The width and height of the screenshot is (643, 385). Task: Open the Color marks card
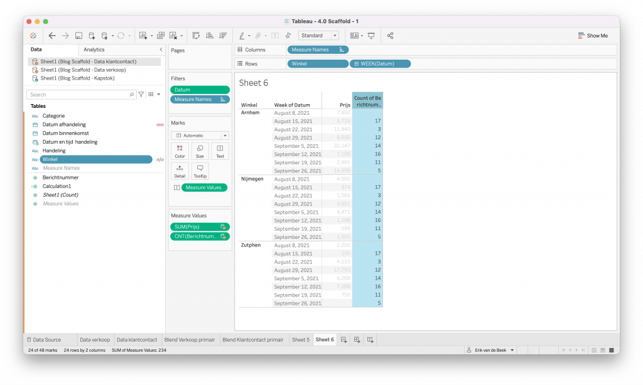pyautogui.click(x=180, y=151)
